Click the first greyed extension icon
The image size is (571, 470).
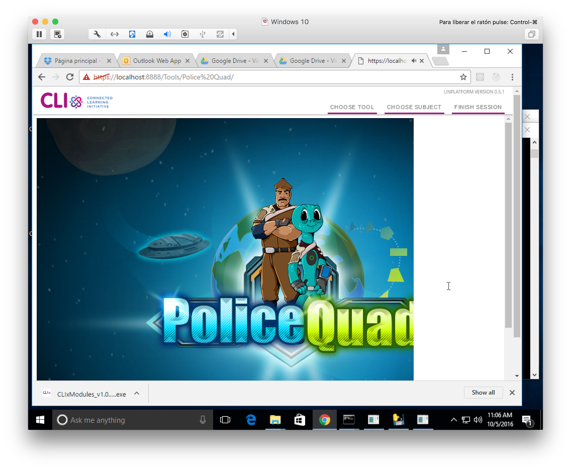480,77
